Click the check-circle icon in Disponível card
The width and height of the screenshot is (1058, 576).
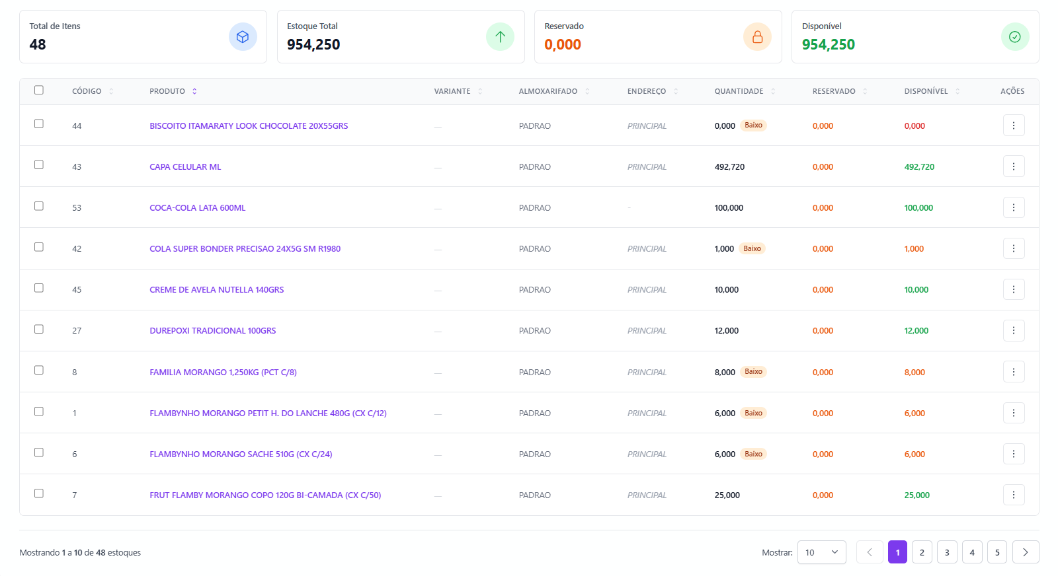[x=1014, y=37]
